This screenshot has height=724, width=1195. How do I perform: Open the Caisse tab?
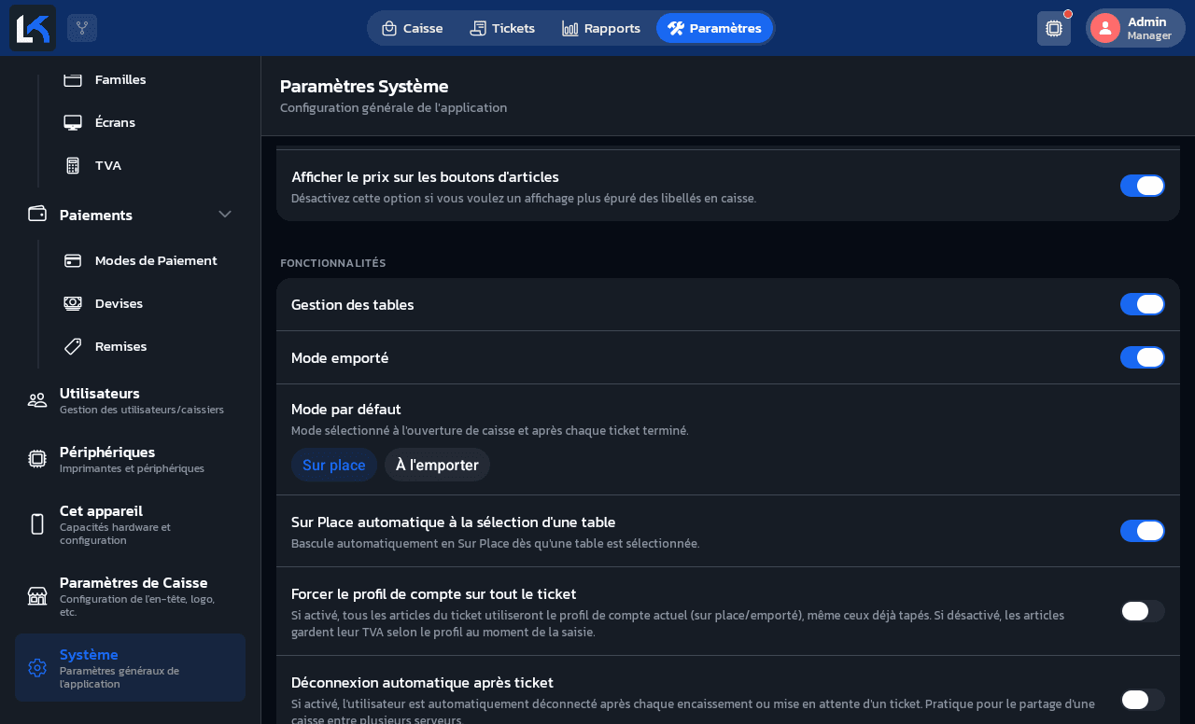coord(412,28)
